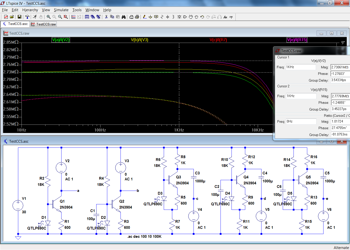Open the Window menu
This screenshot has width=350, height=250.
pos(92,10)
